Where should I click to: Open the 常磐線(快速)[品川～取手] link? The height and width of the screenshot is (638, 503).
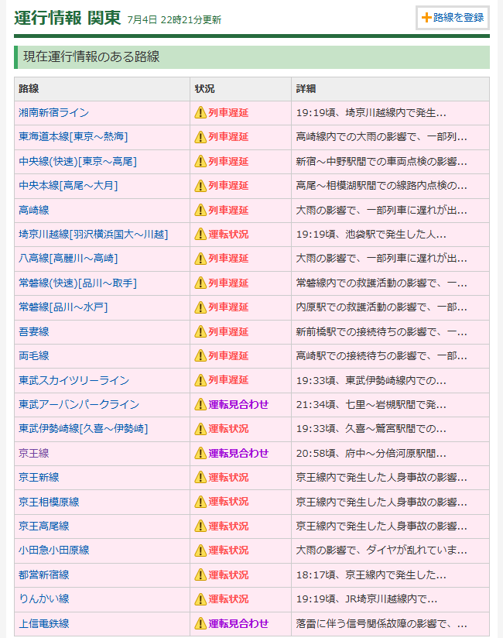click(x=77, y=283)
